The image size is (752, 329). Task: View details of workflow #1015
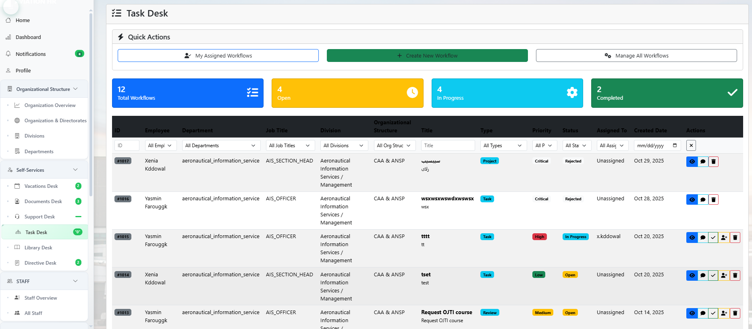tap(692, 238)
